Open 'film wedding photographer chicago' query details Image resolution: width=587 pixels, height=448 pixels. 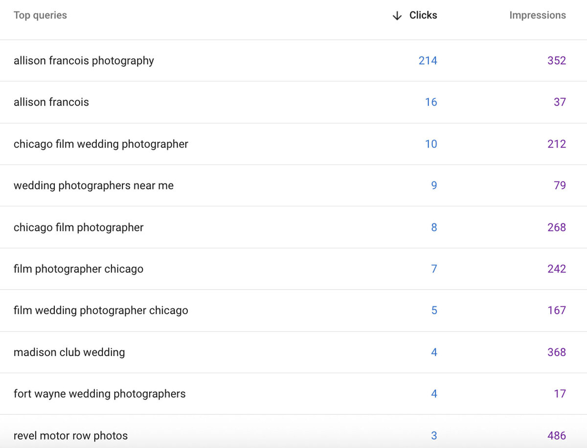100,310
